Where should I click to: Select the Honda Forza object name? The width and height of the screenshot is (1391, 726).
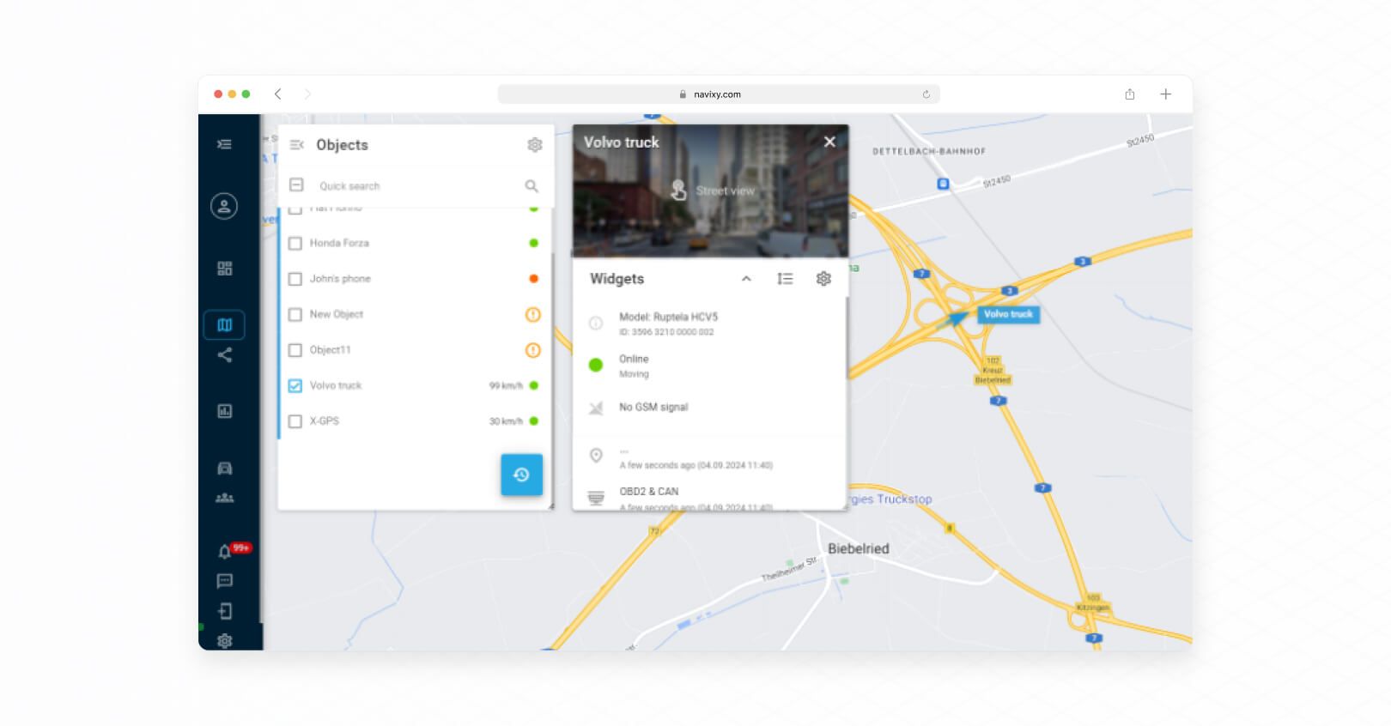click(339, 244)
